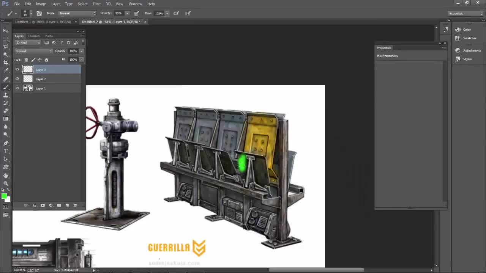The height and width of the screenshot is (273, 486).
Task: Select the Hand tool
Action: click(x=6, y=175)
